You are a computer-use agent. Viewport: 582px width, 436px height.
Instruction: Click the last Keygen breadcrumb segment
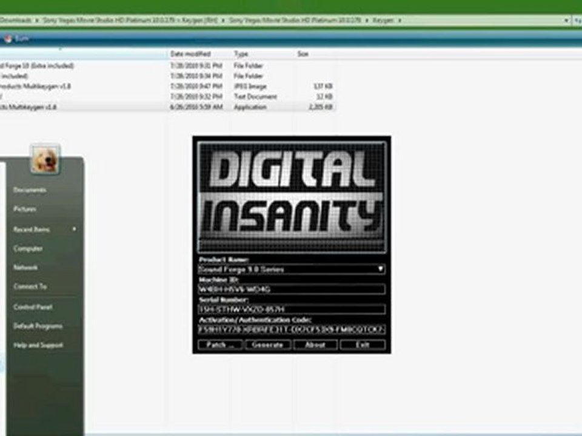coord(383,21)
